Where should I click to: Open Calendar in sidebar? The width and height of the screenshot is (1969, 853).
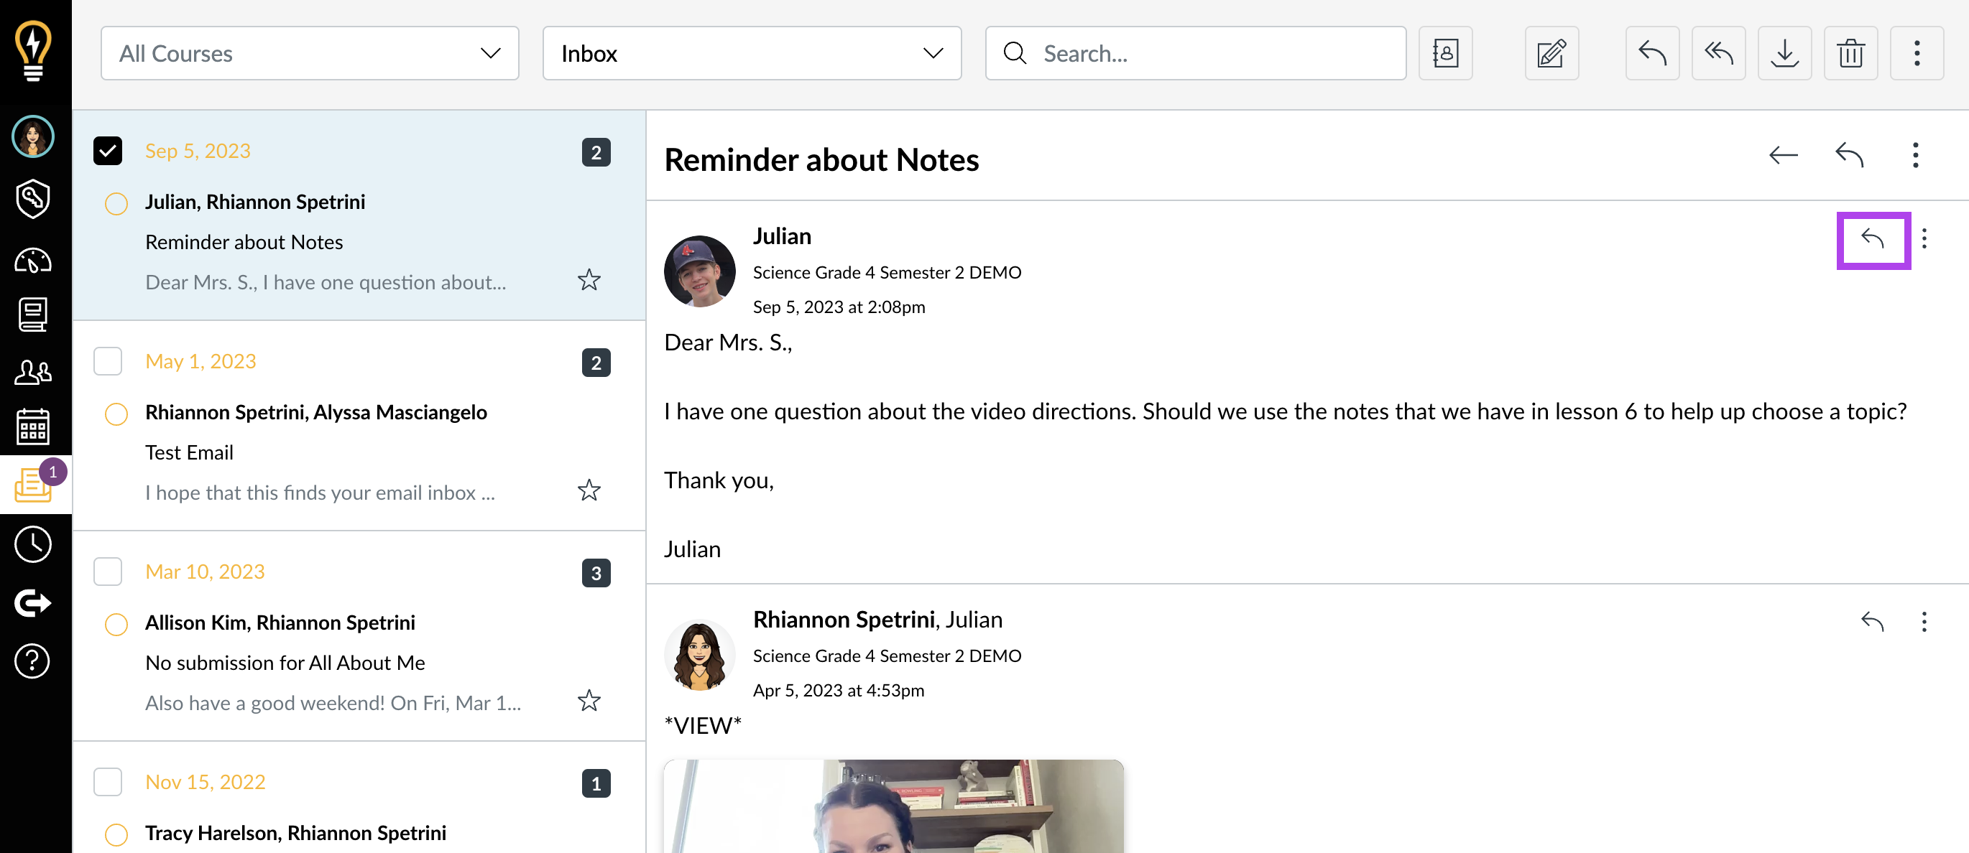[33, 427]
